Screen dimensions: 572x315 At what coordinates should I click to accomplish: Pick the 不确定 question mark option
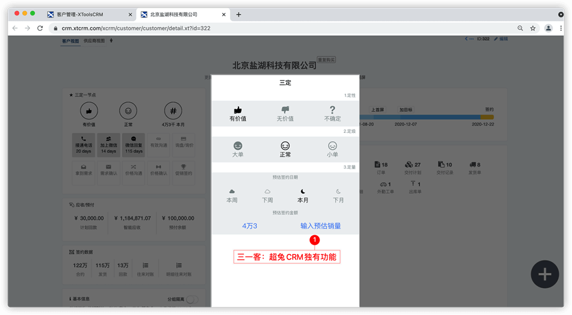332,114
